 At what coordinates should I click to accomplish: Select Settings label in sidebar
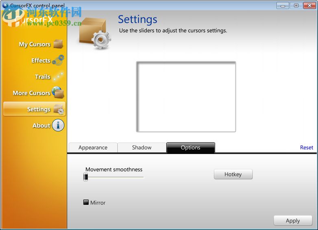(x=39, y=109)
